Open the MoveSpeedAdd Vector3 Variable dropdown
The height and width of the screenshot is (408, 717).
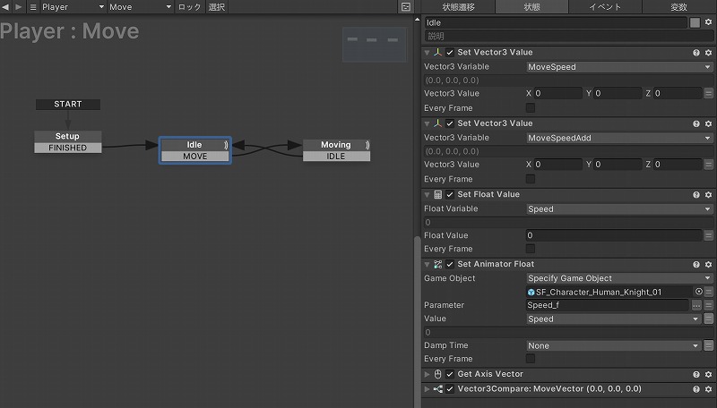tap(619, 138)
